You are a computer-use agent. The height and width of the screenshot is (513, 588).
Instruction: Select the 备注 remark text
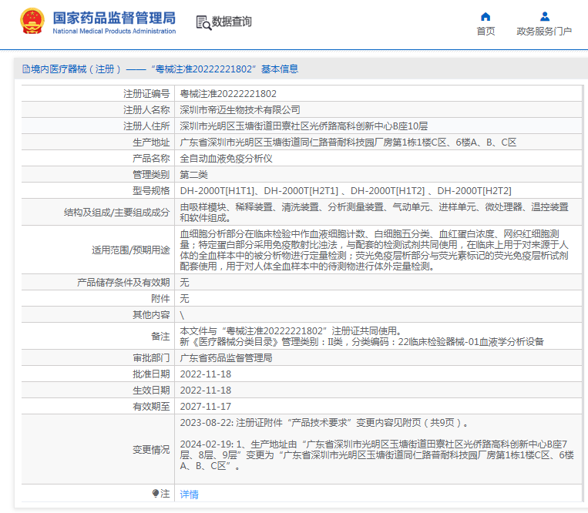(362, 336)
